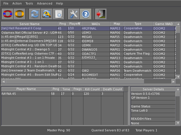Sort list by Ping column header
This screenshot has height=135, width=181.
[x=62, y=24]
